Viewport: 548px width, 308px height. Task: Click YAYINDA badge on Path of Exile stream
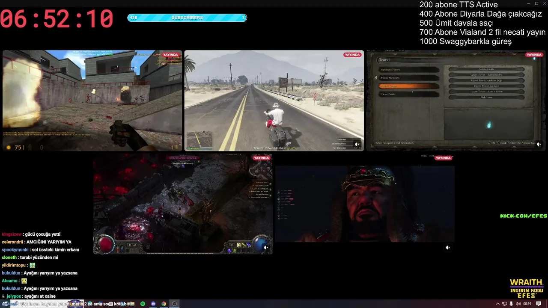(x=261, y=158)
